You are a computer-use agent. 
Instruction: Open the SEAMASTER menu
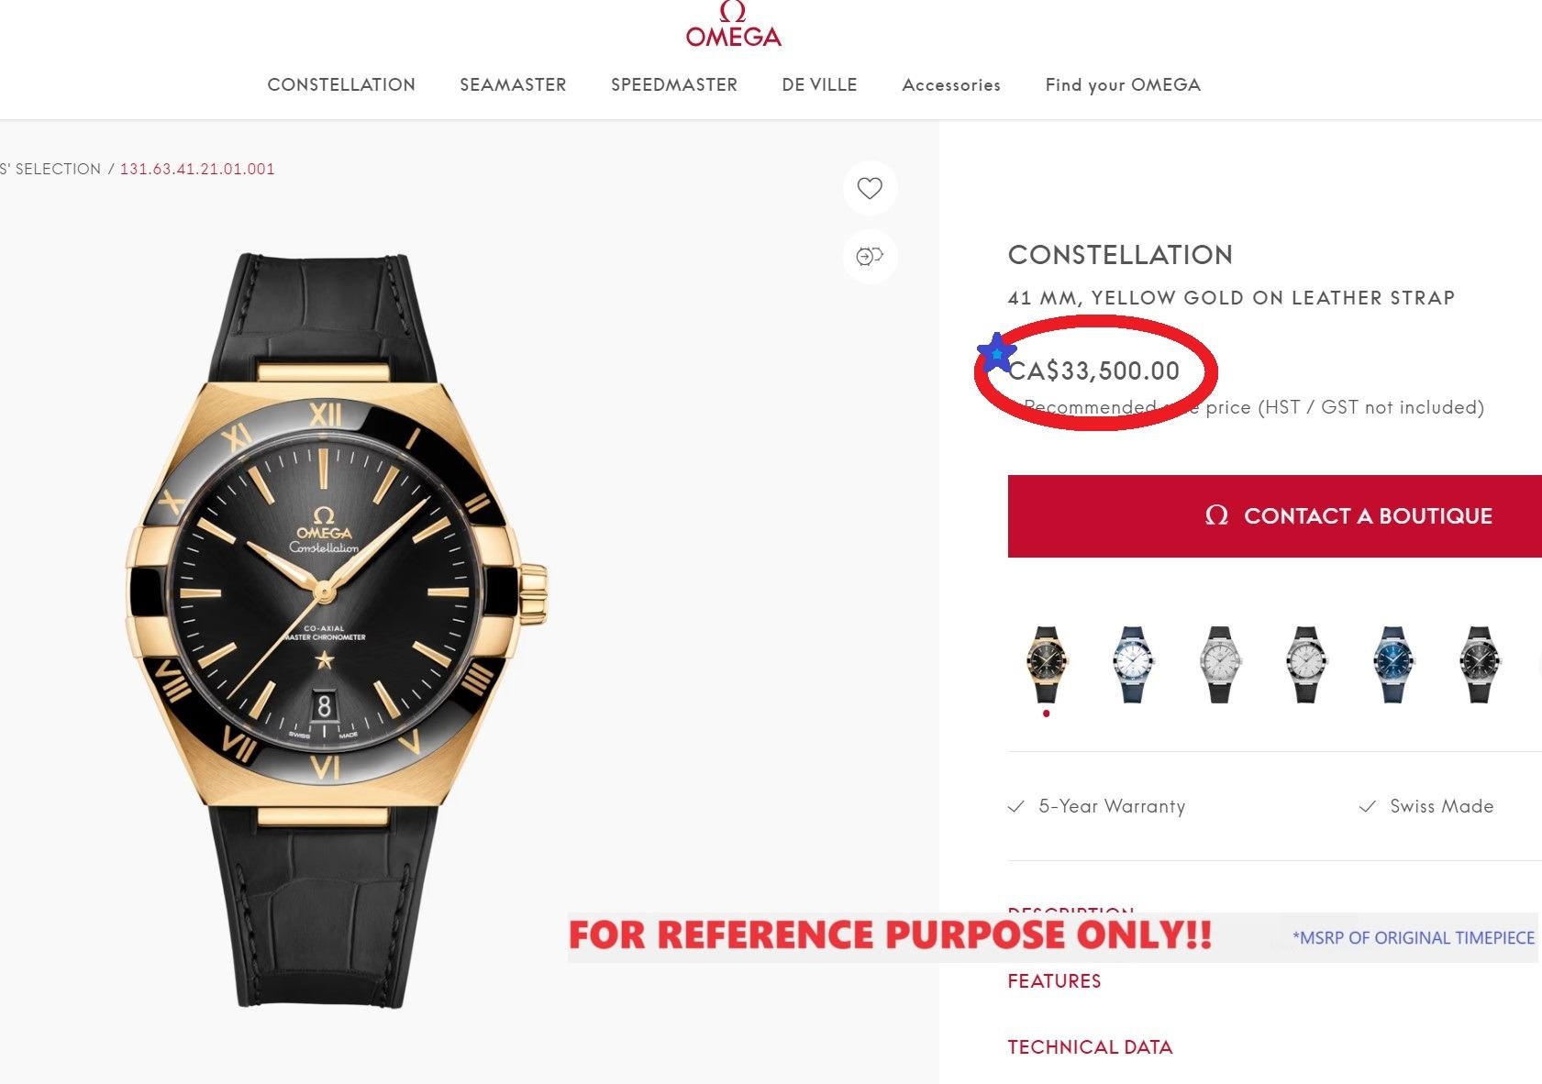click(x=513, y=85)
